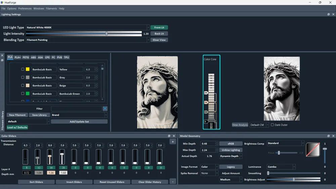Viewport: 336px width, 189px height.
Task: Float the Color Sliders panel
Action: coord(169,136)
